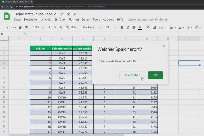The width and height of the screenshot is (204, 136).
Task: Select column H header
Action: 168,39
